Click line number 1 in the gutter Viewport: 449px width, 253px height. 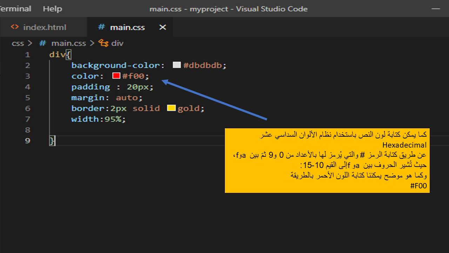(x=27, y=54)
